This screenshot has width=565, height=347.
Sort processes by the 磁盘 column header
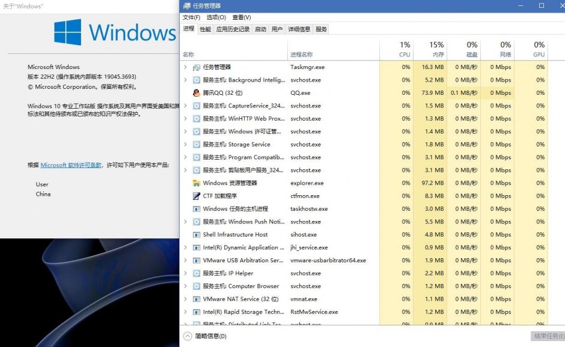[x=464, y=50]
